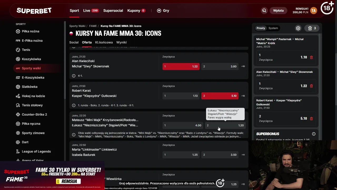Open the Tenis sidebar icon
The width and height of the screenshot is (337, 190).
[18, 50]
